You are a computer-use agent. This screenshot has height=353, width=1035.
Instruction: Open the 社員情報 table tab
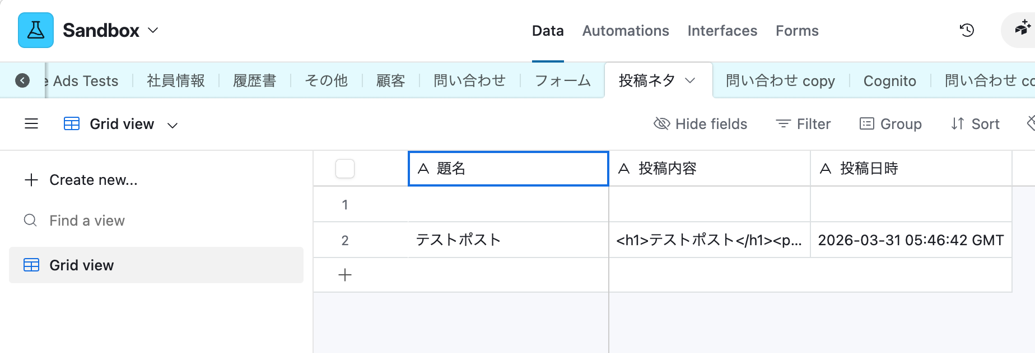coord(176,81)
